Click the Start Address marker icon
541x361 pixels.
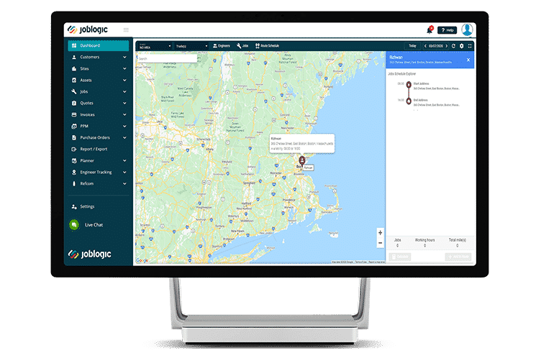409,84
